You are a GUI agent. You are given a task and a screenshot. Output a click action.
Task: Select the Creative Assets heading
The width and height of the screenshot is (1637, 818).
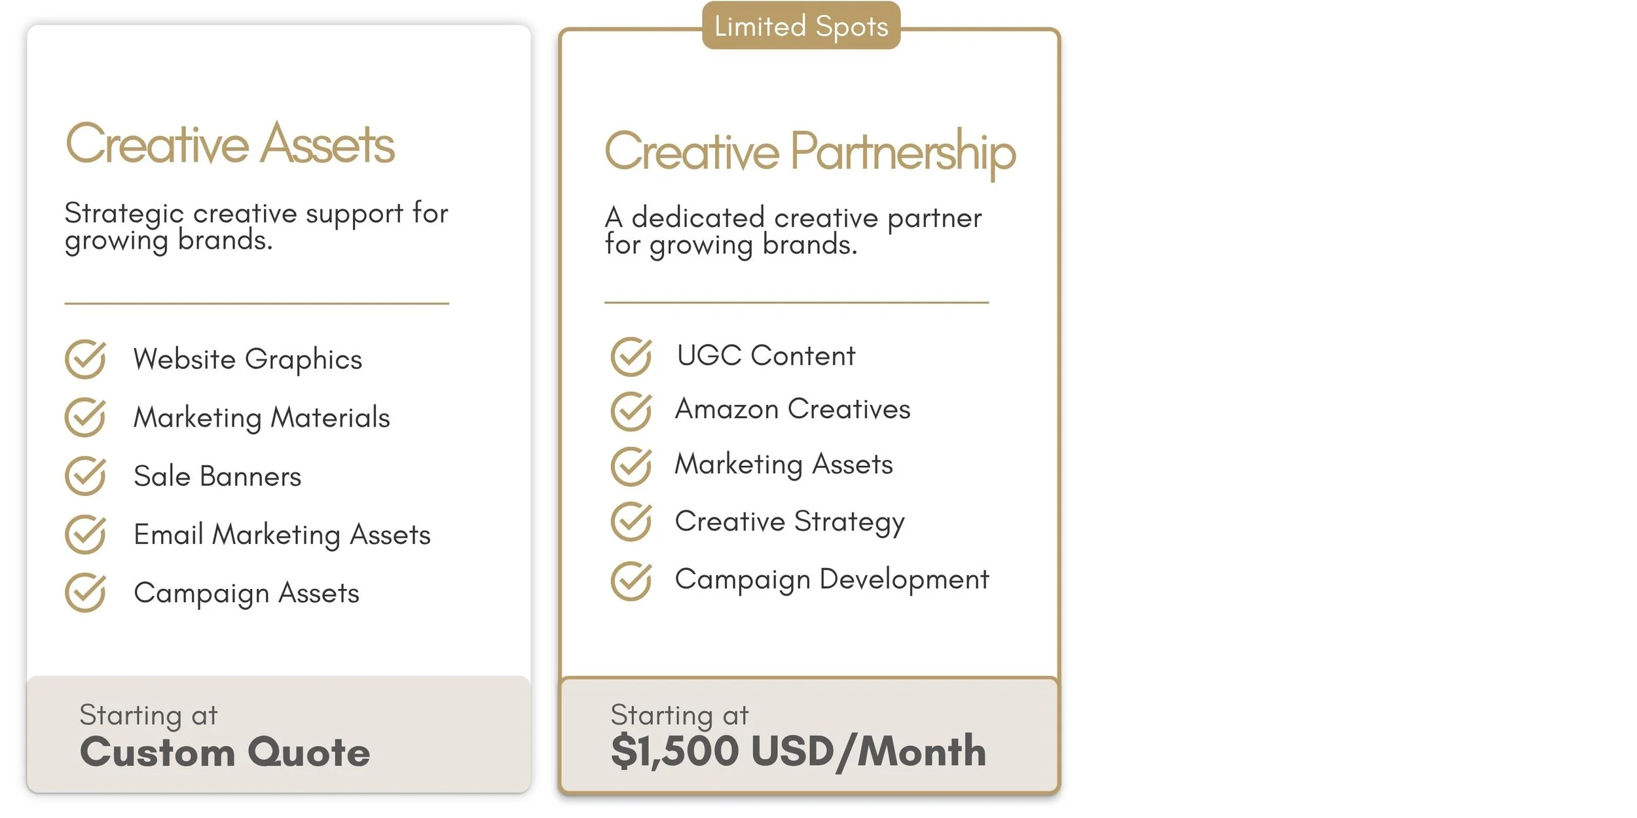pos(230,143)
